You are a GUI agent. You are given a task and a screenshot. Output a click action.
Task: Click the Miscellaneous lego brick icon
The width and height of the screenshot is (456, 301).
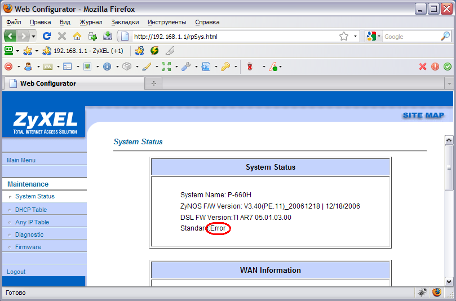click(127, 67)
